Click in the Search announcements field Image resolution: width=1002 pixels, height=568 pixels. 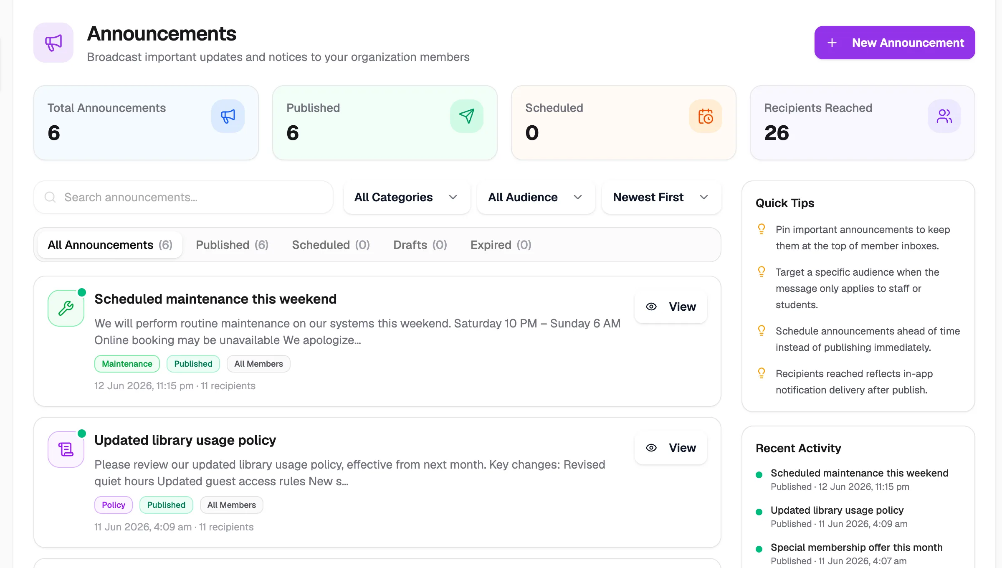(x=183, y=197)
